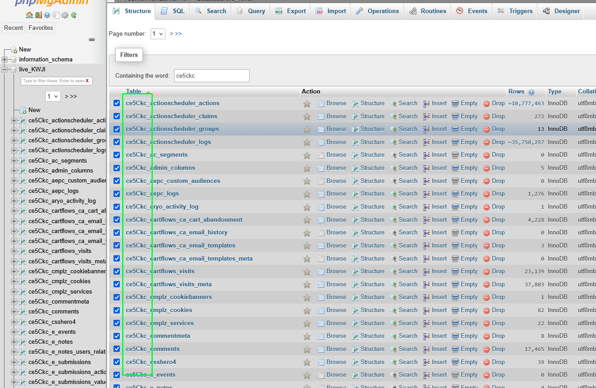
Task: Open the Favorites tables list button
Action: (x=41, y=28)
